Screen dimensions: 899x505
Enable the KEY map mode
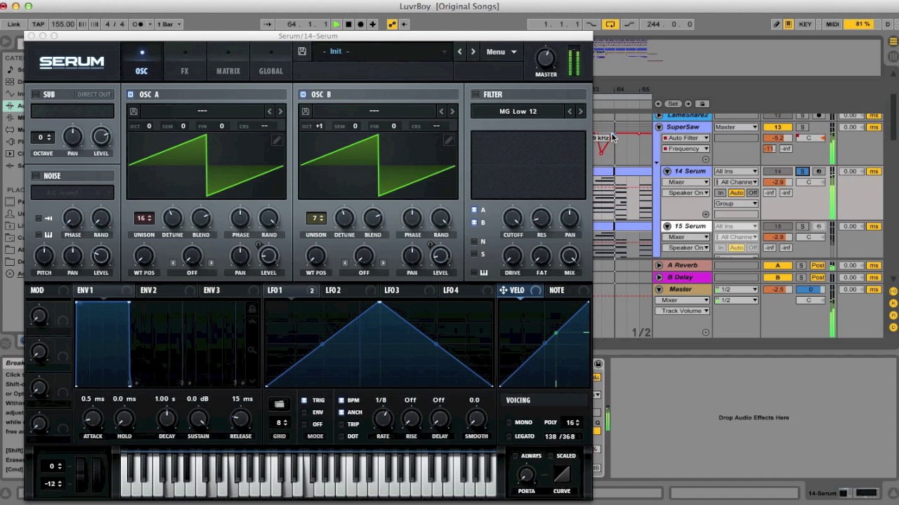click(x=805, y=24)
